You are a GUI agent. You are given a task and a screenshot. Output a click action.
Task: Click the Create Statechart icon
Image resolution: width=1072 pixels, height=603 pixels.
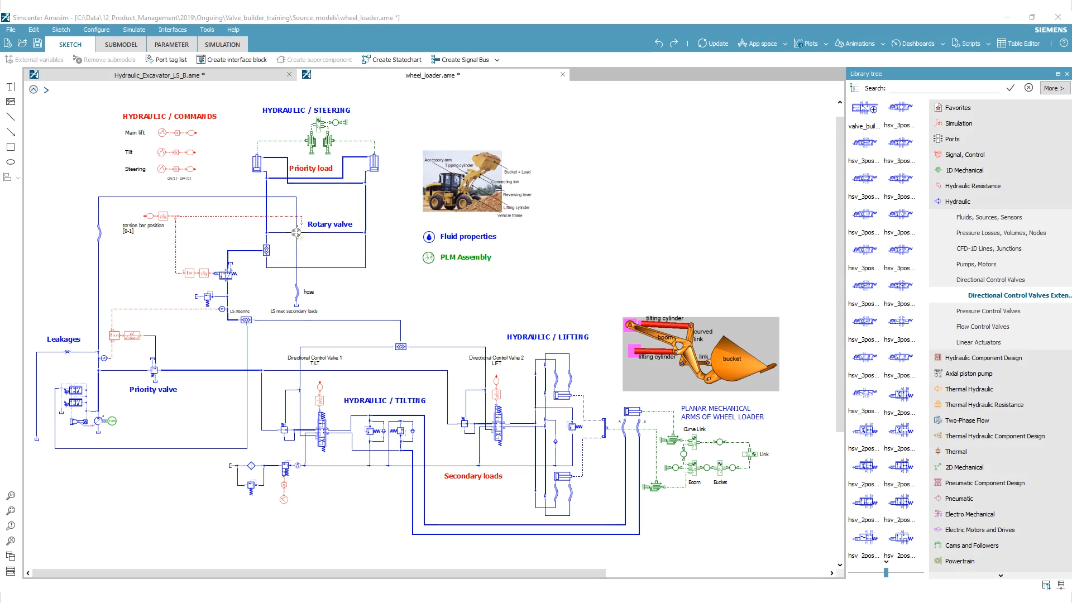[391, 59]
